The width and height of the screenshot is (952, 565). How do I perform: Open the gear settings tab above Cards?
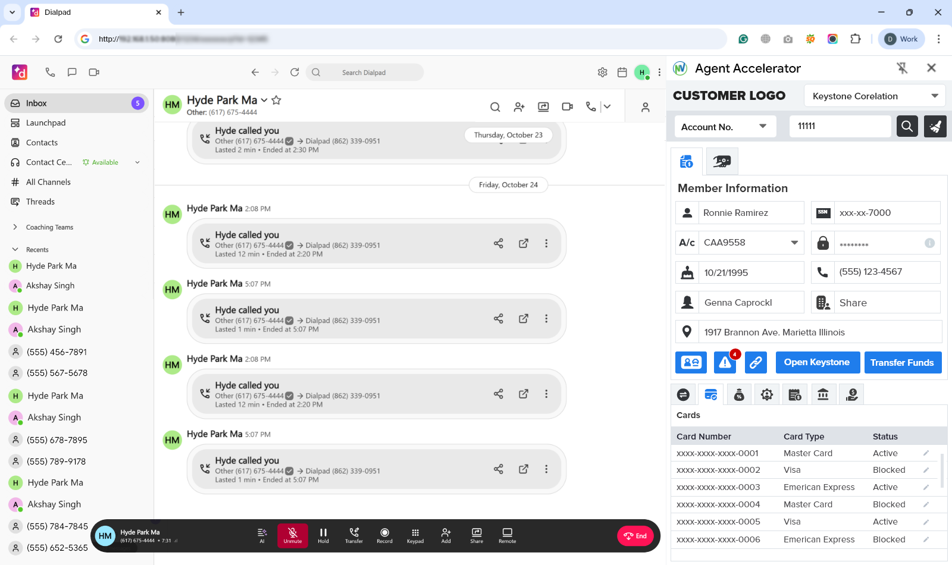[767, 394]
